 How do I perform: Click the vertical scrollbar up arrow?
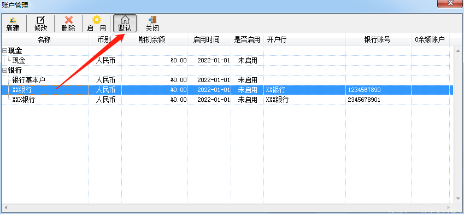459,51
